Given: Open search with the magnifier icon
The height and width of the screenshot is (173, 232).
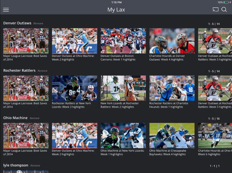Looking at the screenshot, I should (224, 10).
